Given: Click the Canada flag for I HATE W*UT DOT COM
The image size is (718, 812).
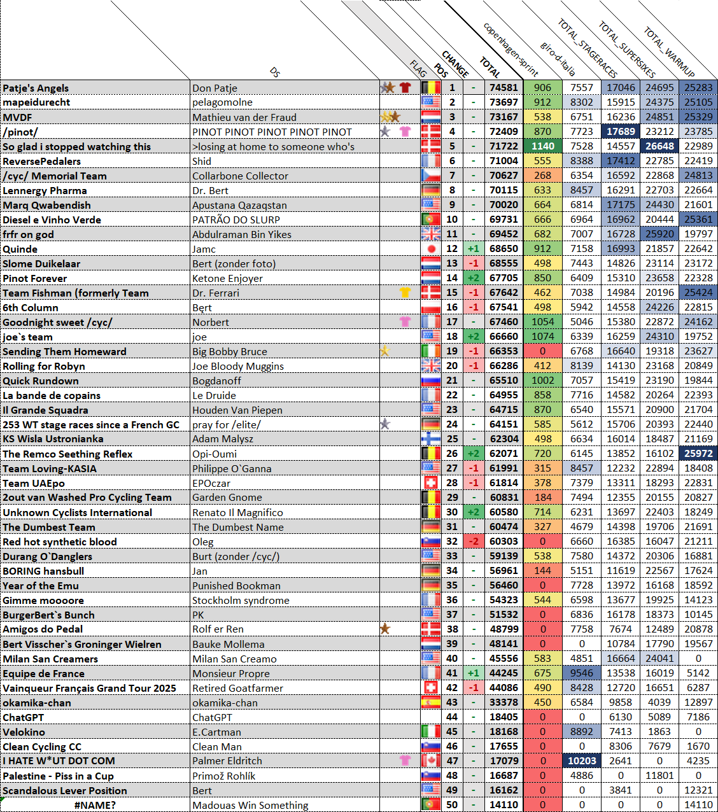Looking at the screenshot, I should tap(431, 761).
